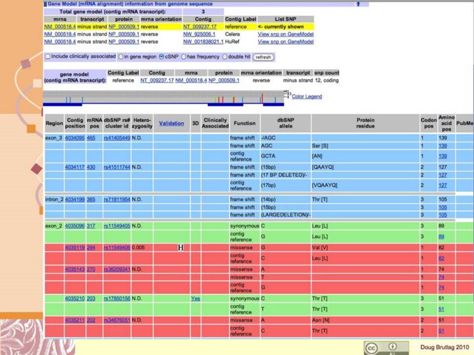This screenshot has height=355, width=474.
Task: Open SNP rs34676051 link
Action: (117, 320)
